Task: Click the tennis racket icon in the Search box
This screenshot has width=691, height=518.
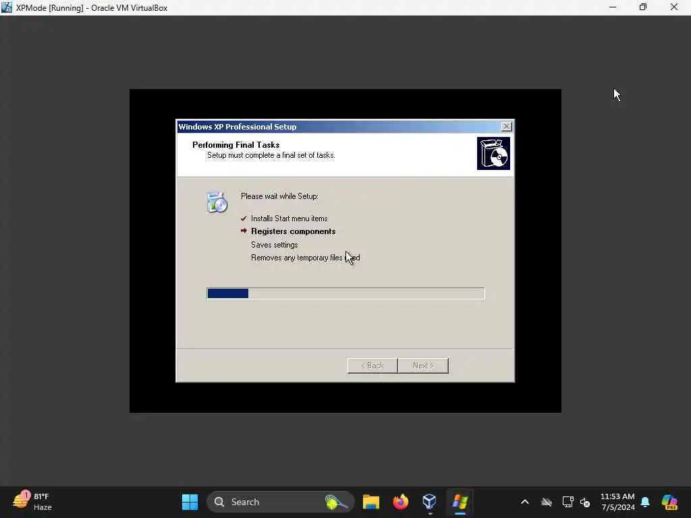Action: [336, 502]
